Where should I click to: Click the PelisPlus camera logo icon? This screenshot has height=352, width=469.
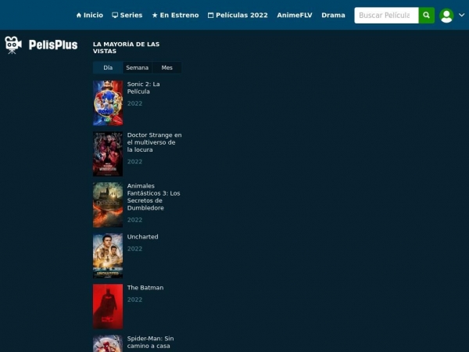point(13,45)
